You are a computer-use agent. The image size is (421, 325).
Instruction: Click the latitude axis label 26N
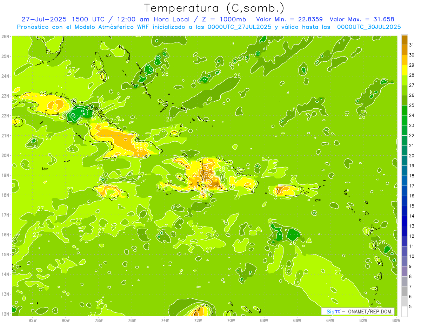5,36
